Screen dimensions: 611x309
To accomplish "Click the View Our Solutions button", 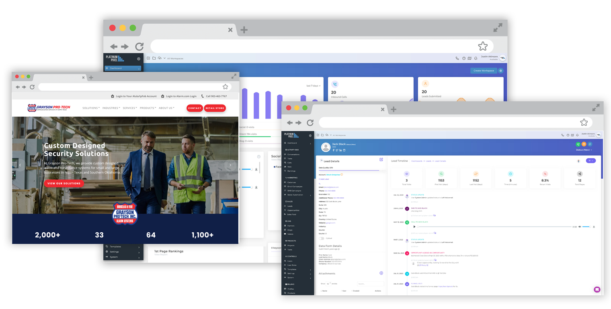I will pyautogui.click(x=64, y=183).
